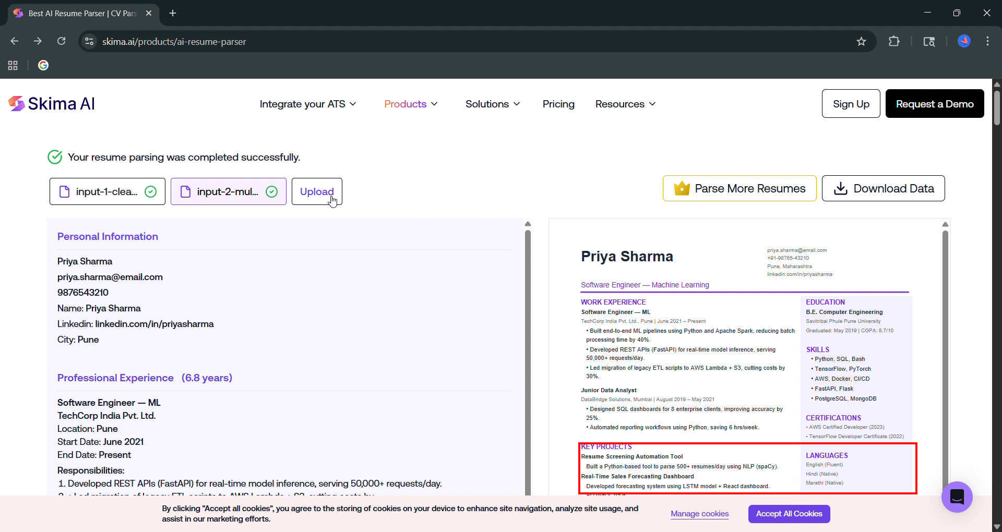Open the chat support widget

[x=957, y=497]
